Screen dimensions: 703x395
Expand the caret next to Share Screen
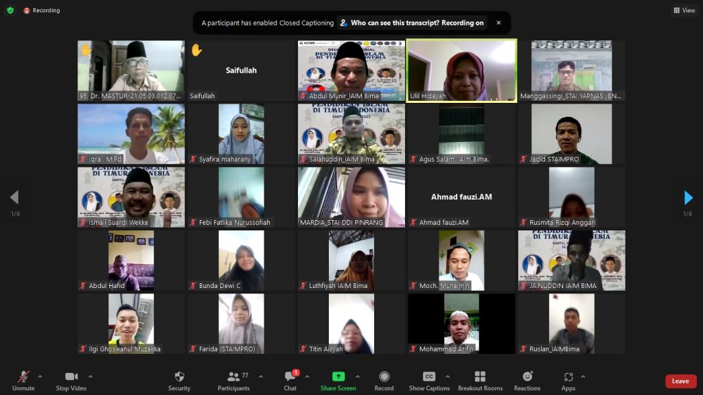pos(357,376)
